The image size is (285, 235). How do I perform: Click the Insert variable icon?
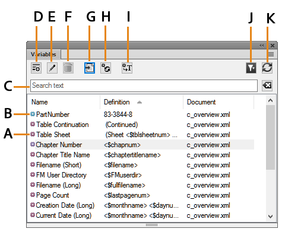[90, 68]
